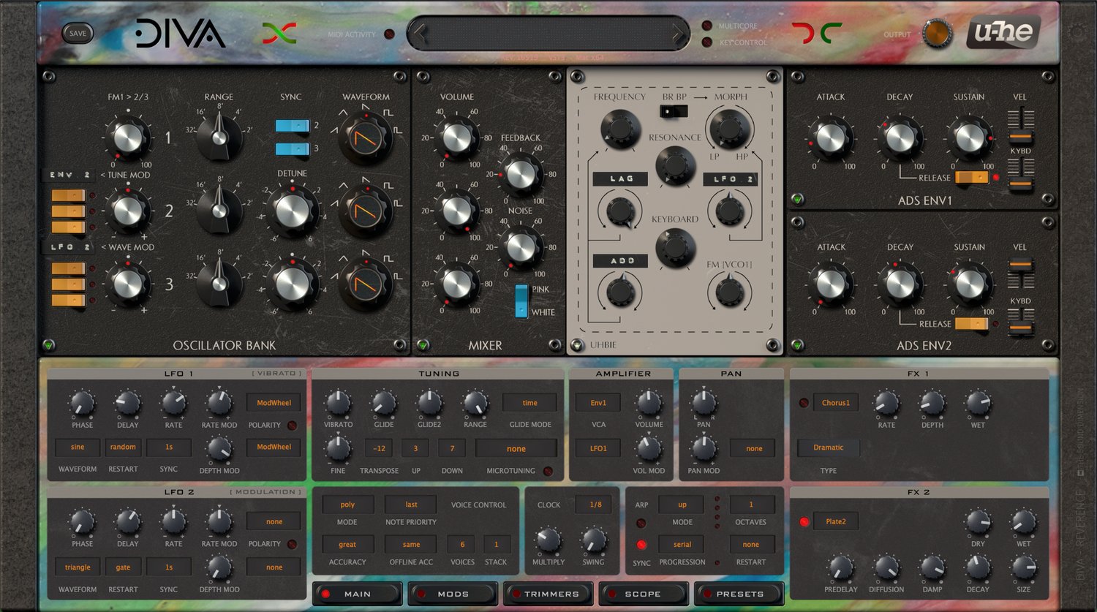Image resolution: width=1097 pixels, height=612 pixels.
Task: Open the filter 'LAG' modulation source label
Action: tap(621, 178)
